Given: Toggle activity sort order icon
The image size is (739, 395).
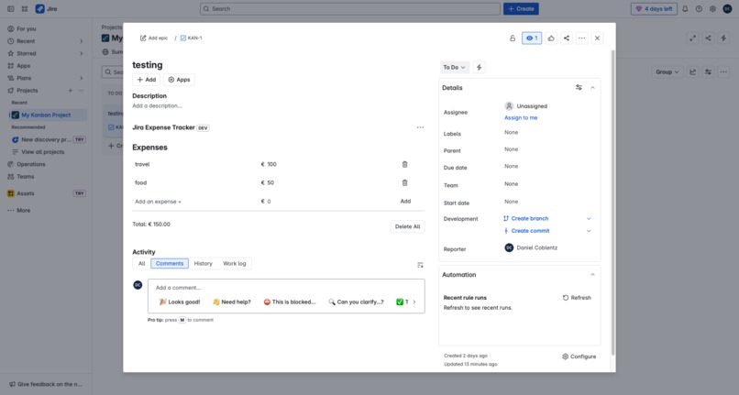Looking at the screenshot, I should click(420, 266).
